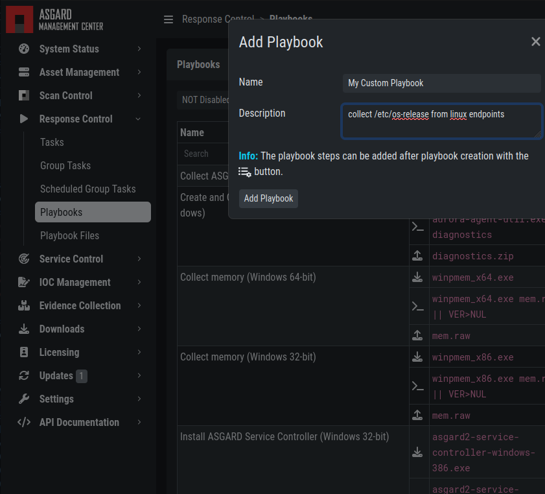545x494 pixels.
Task: Click the System Status gauge icon
Action: [24, 49]
